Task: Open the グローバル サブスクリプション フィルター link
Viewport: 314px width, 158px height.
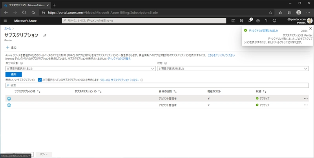Action: 119,80
